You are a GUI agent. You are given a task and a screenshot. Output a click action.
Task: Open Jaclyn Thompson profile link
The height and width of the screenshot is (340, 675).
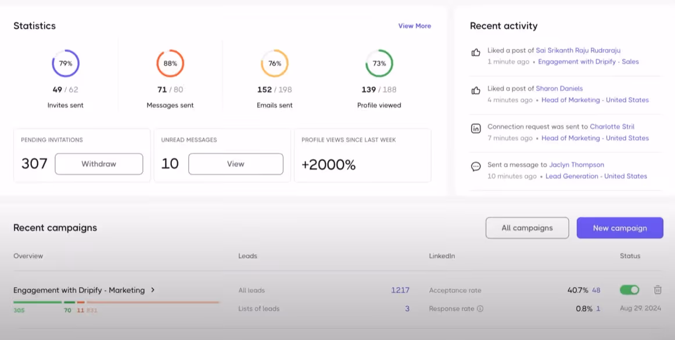[x=576, y=164]
